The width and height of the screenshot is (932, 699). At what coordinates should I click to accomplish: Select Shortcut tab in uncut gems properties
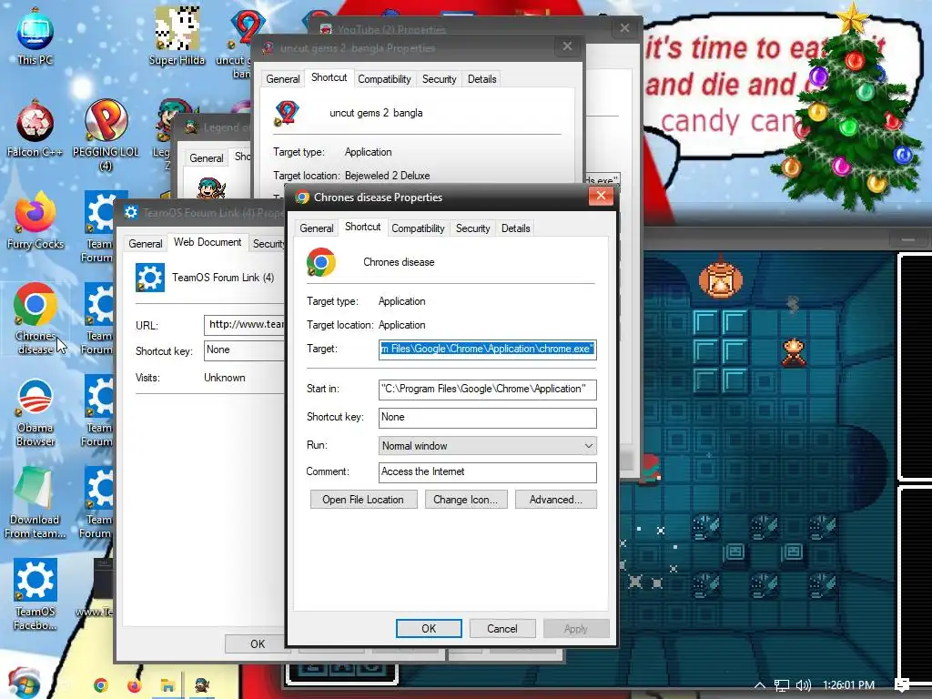[x=329, y=78]
